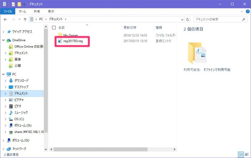251x158 pixels.
Task: Go forward using the forward arrow
Action: tap(13, 19)
